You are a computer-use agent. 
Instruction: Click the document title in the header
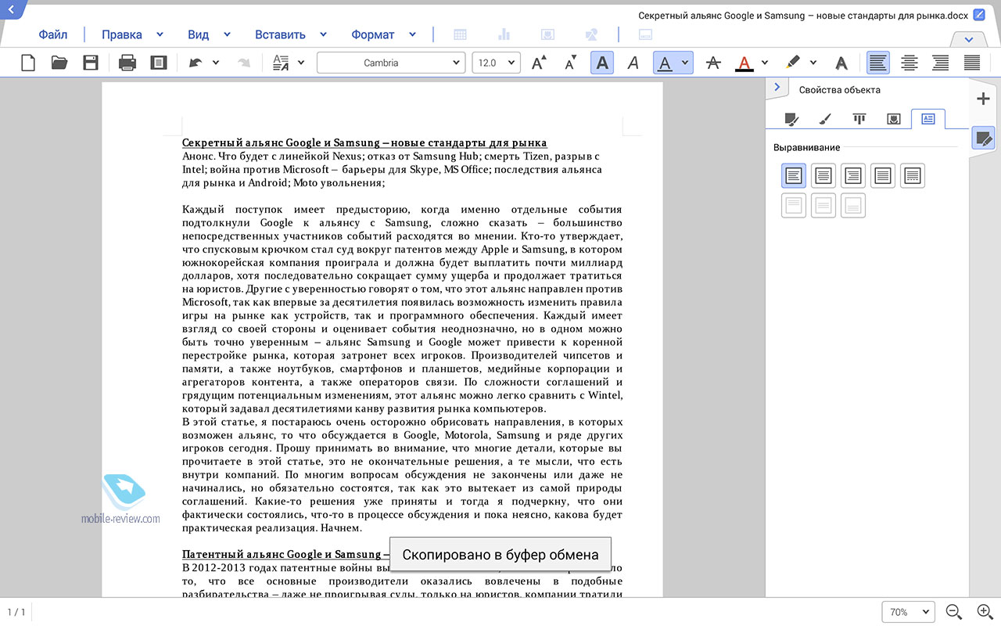[x=802, y=15]
